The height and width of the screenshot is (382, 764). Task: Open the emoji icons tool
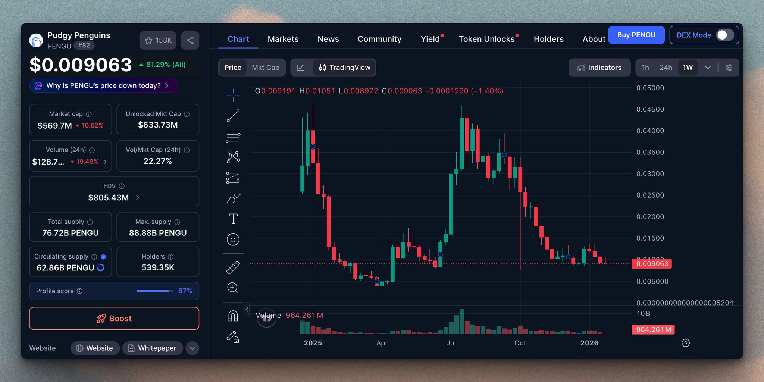[x=233, y=239]
